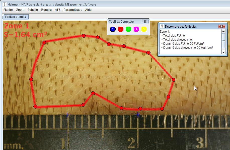The width and height of the screenshot is (230, 150).
Task: Close the ToolBox Compteur panel
Action: tap(145, 21)
